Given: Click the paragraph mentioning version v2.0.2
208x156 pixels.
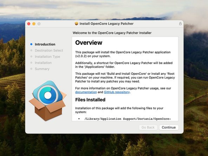Looking at the screenshot, I should (x=123, y=54).
